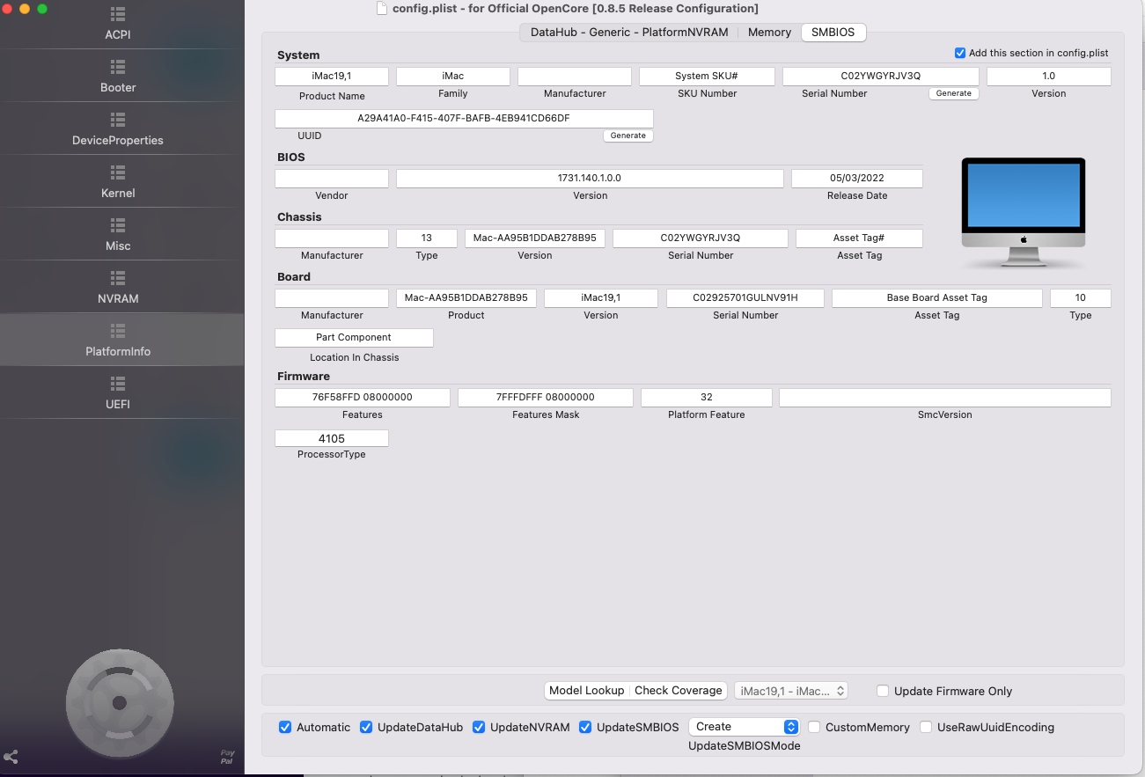Select the SMBIOS tab

(833, 33)
